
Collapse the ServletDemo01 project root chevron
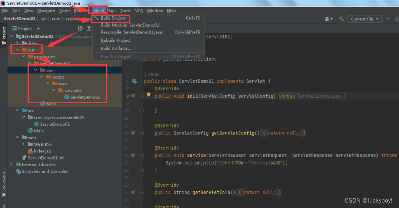pyautogui.click(x=11, y=36)
